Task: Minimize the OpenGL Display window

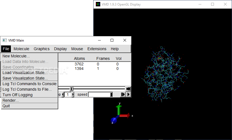Action: click(x=200, y=4)
